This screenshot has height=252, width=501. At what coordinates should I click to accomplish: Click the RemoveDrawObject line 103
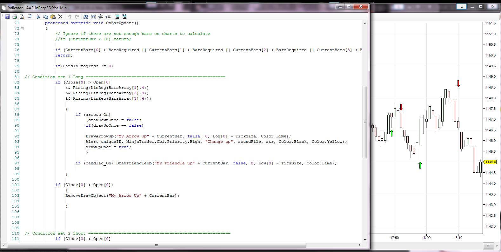click(x=122, y=196)
